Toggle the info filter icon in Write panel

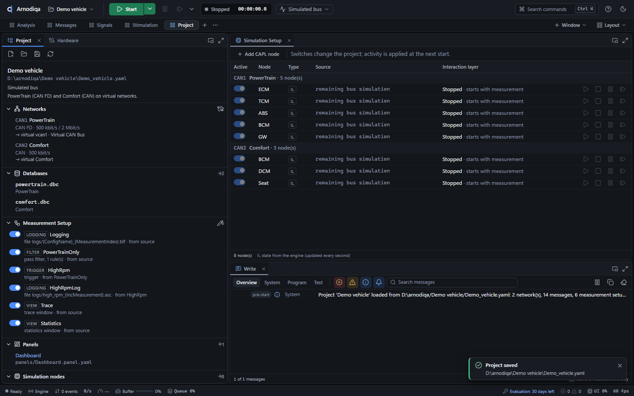[x=365, y=282]
